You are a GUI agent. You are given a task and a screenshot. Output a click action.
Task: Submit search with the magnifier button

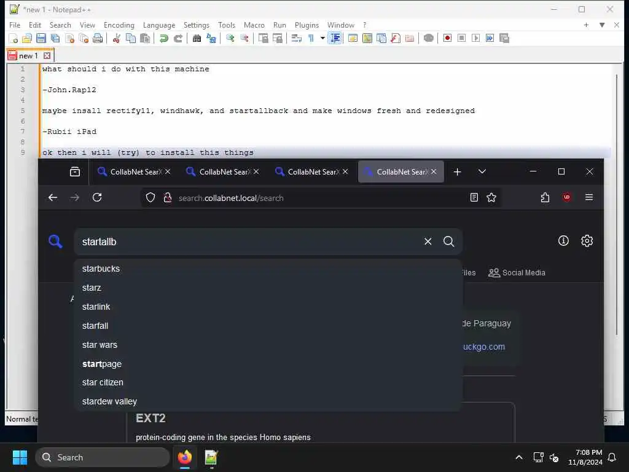[448, 241]
